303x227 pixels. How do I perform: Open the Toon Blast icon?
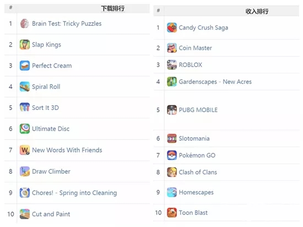pos(172,213)
